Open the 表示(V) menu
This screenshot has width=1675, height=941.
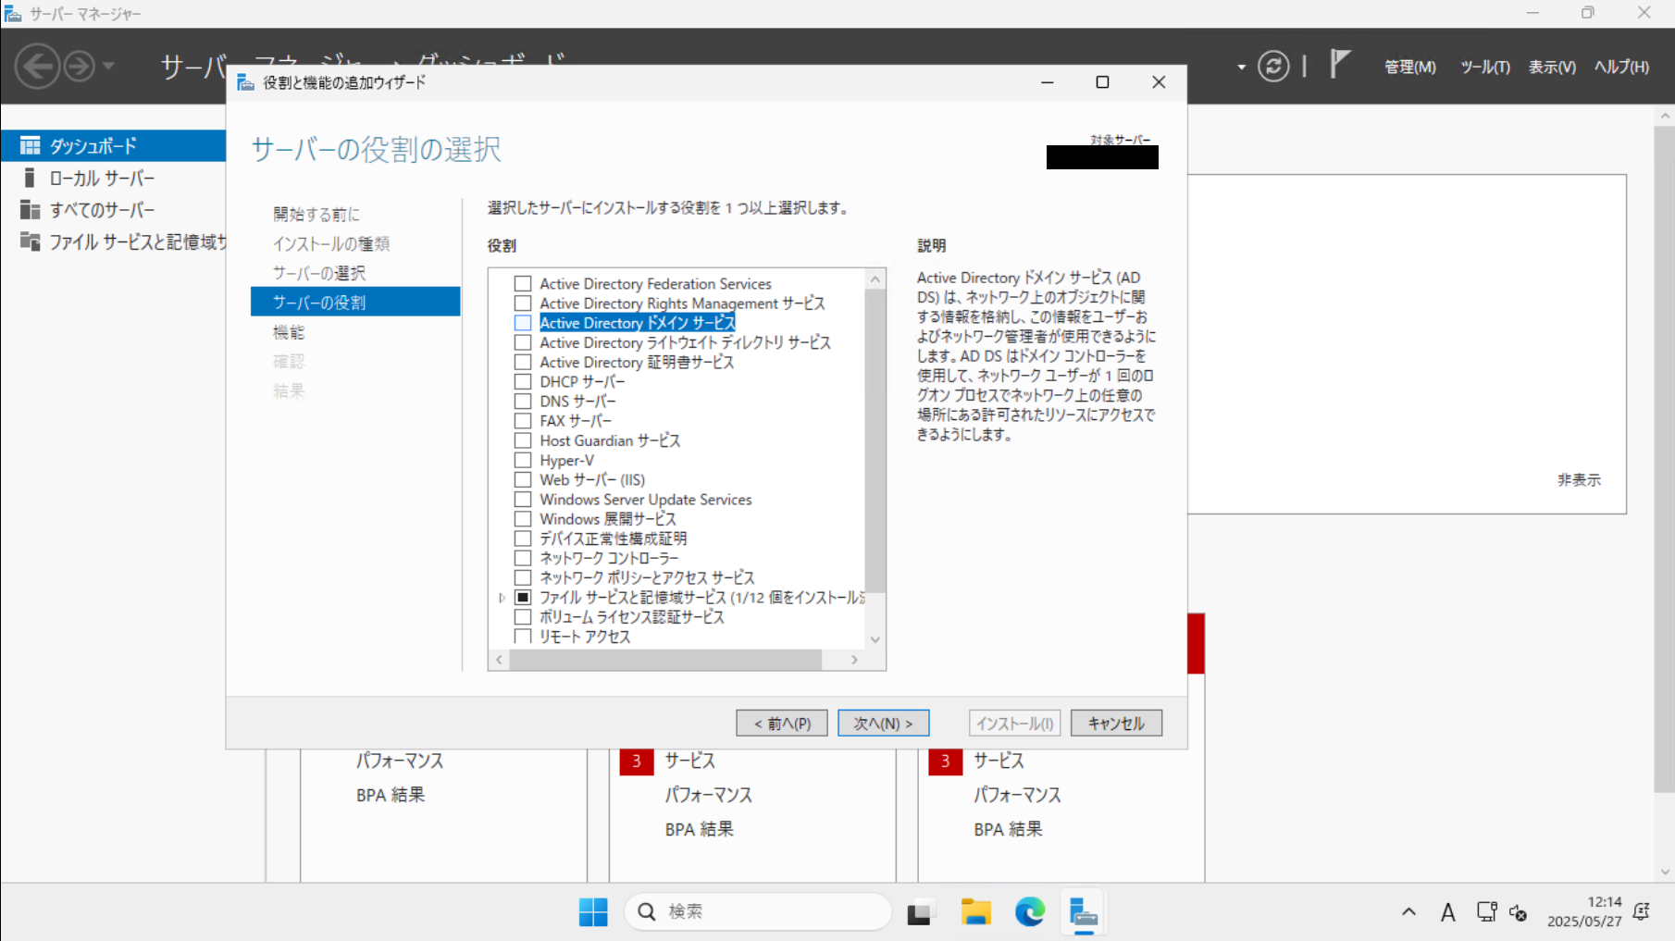click(x=1552, y=67)
